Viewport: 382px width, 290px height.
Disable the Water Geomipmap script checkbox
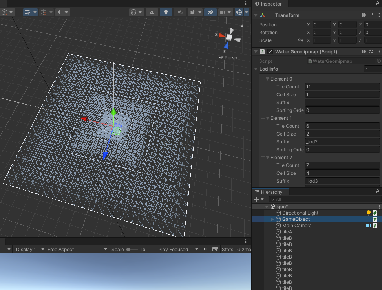point(270,51)
